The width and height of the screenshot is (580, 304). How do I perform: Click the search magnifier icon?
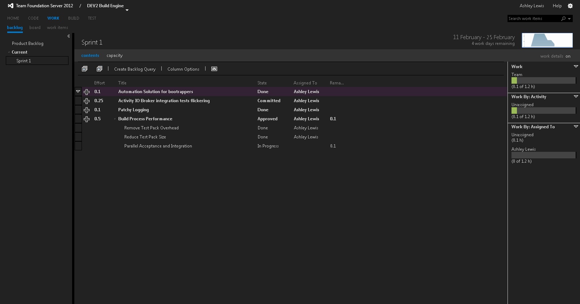coord(563,18)
